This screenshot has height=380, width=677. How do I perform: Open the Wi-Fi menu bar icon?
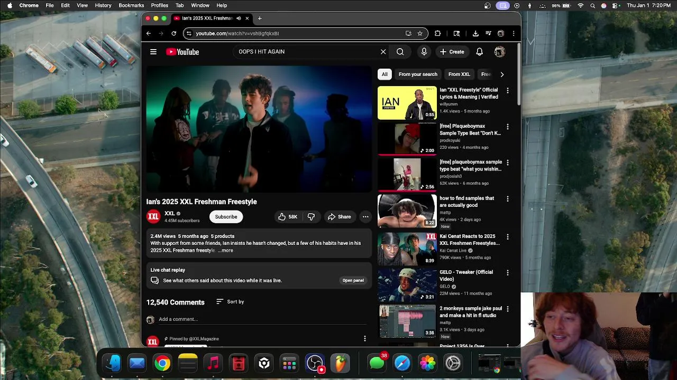pyautogui.click(x=581, y=5)
